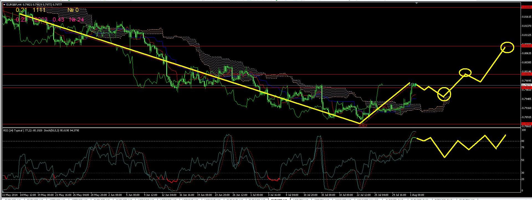Click the red -5262 label at chart low
Screen dimensions: 532x200
point(362,126)
